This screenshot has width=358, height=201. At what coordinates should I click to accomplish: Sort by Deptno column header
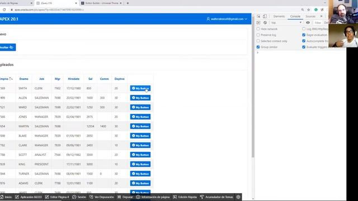119,79
